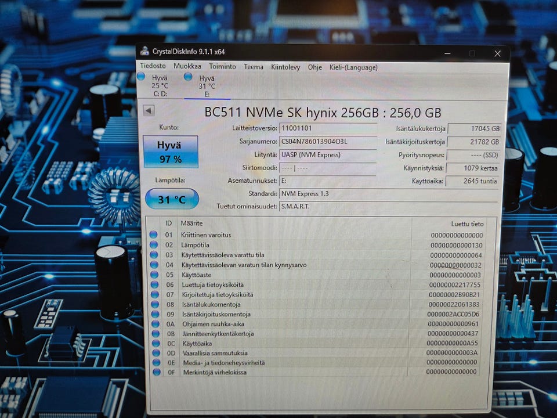
Task: Click the status dot for Käyttöaste
Action: tap(154, 275)
